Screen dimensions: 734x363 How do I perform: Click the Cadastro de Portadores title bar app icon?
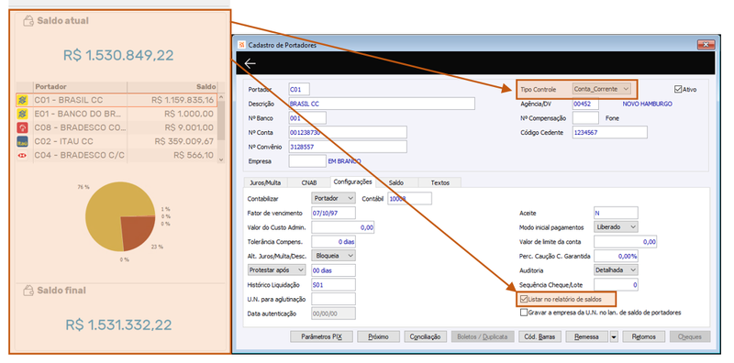(x=242, y=45)
